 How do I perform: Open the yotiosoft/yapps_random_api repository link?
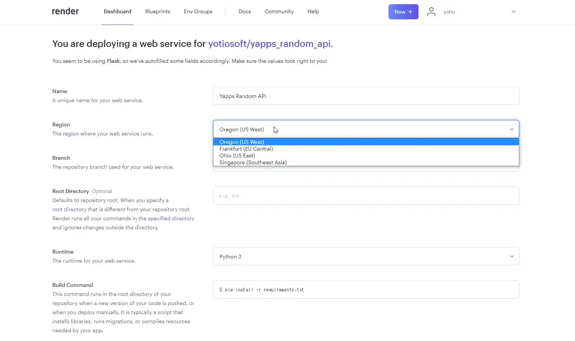click(x=271, y=44)
